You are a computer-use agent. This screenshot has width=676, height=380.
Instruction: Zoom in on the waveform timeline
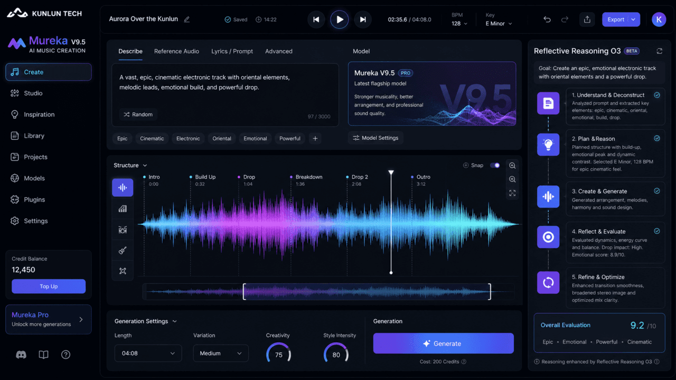click(x=512, y=166)
